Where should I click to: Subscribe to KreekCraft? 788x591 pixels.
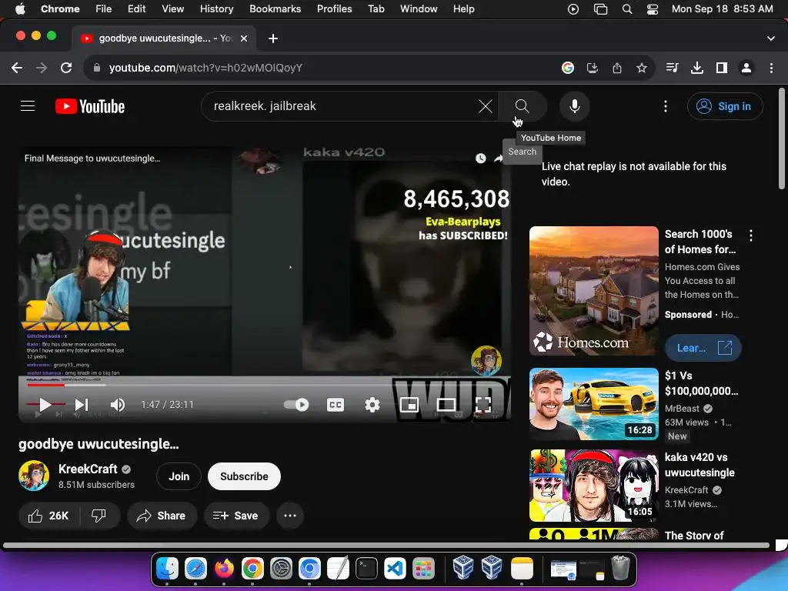pyautogui.click(x=244, y=476)
